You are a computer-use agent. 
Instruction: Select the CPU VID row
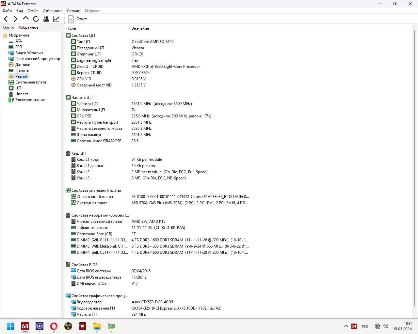coord(157,79)
